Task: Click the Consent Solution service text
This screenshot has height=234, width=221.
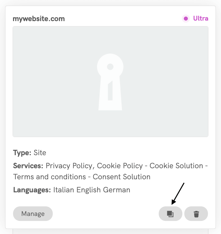Action: 122,177
